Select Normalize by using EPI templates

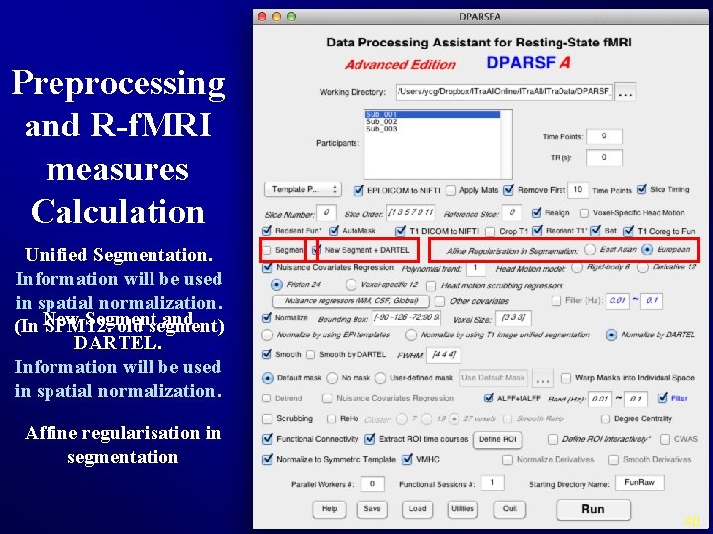267,335
